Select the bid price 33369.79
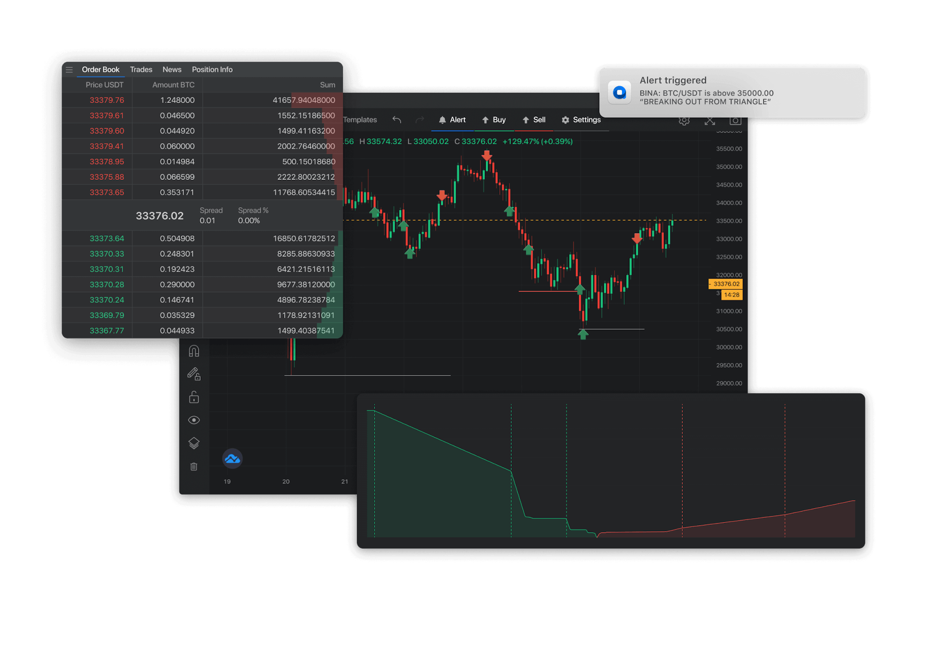Image resolution: width=927 pixels, height=649 pixels. [x=107, y=315]
